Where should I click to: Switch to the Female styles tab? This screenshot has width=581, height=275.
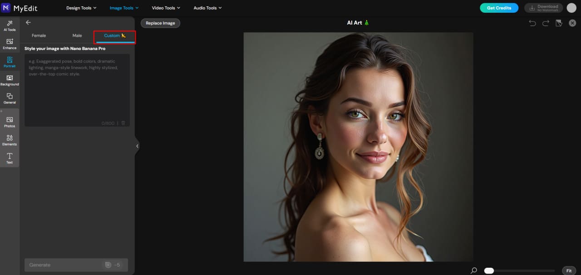click(x=39, y=35)
